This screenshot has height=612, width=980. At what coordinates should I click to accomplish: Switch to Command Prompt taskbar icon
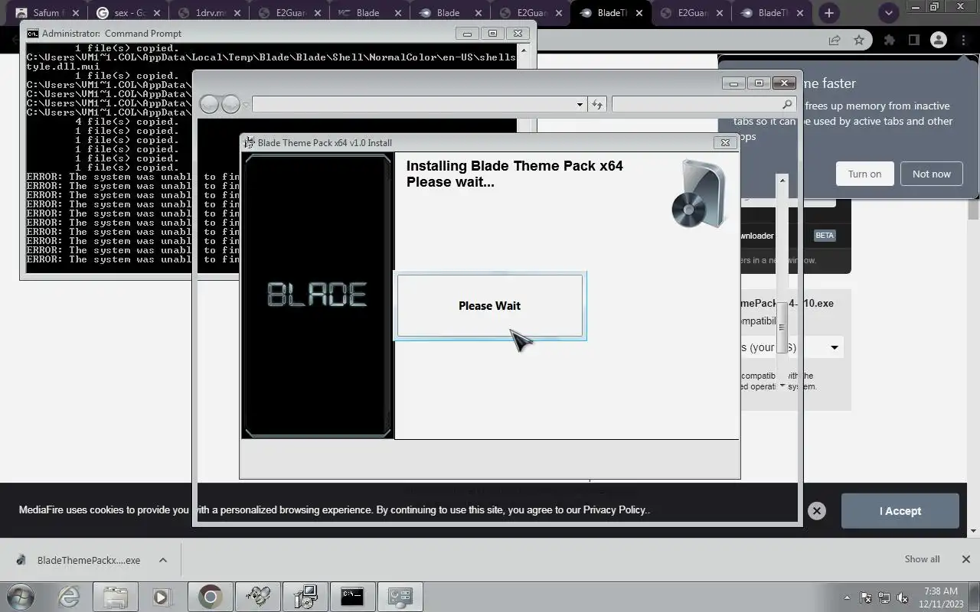pos(352,597)
